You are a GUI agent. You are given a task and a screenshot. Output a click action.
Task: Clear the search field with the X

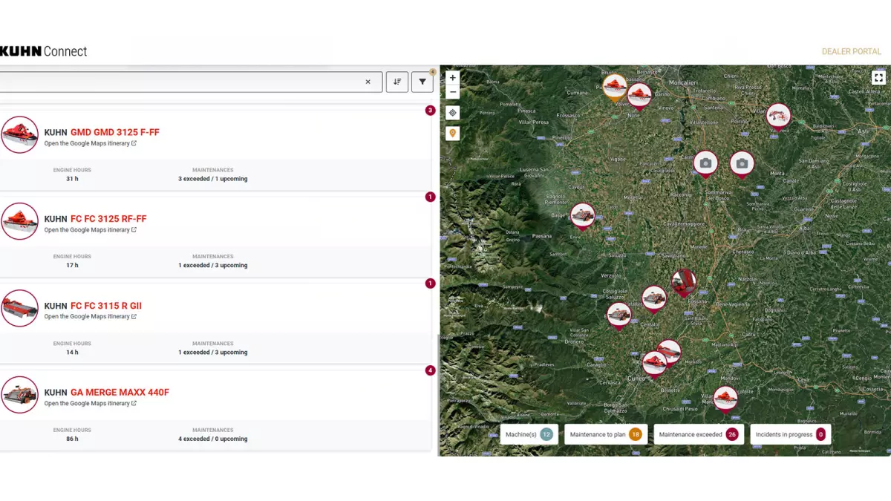point(368,82)
